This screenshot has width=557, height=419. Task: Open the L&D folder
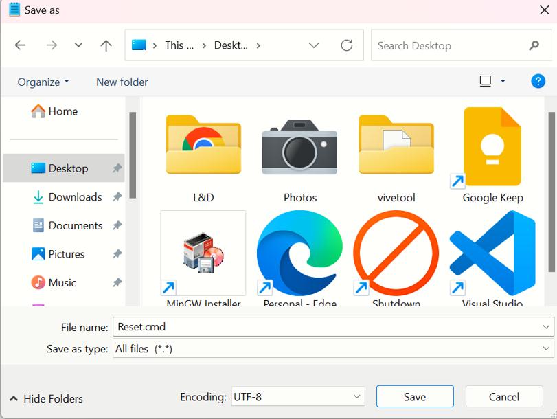click(203, 148)
